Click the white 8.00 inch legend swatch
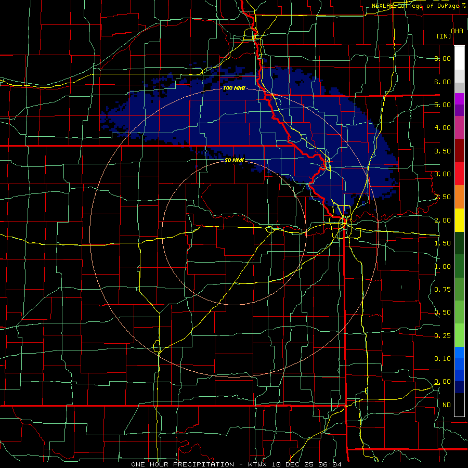468x468 pixels. point(459,58)
